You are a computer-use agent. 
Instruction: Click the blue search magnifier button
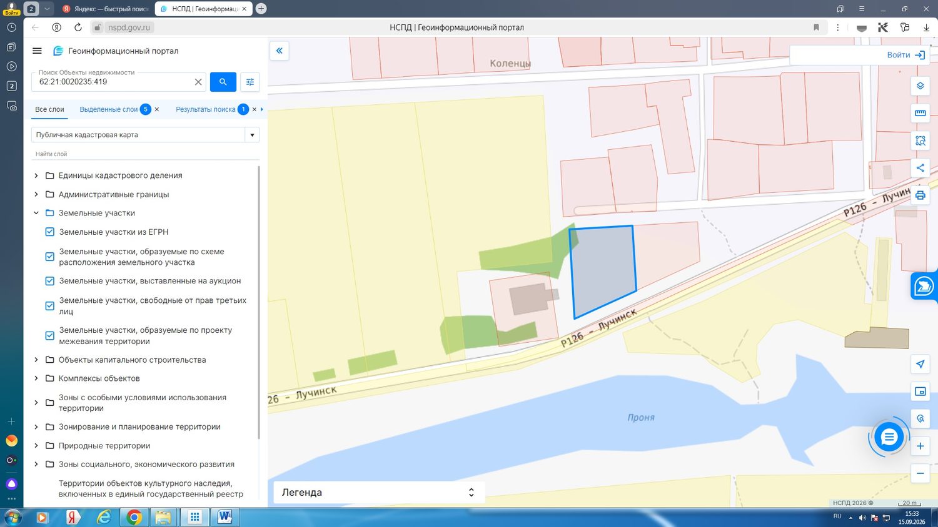coord(223,82)
